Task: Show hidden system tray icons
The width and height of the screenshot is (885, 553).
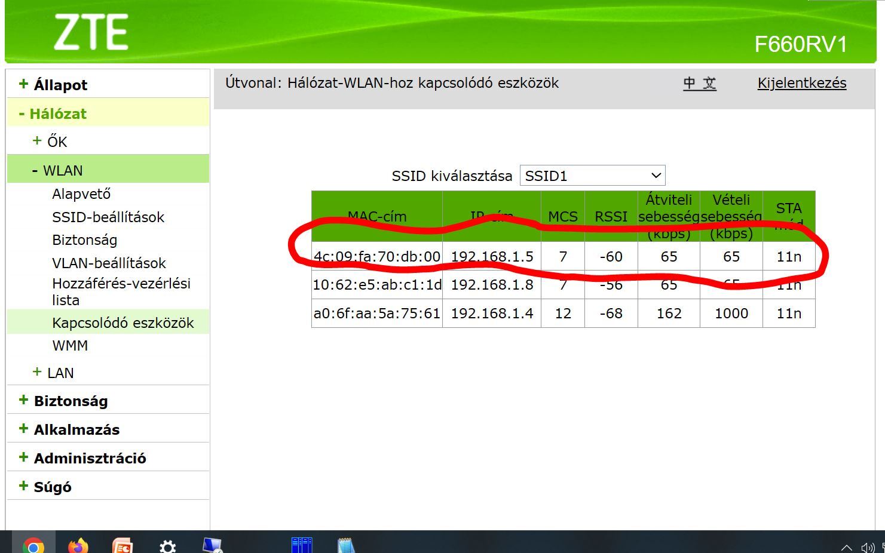Action: (846, 547)
